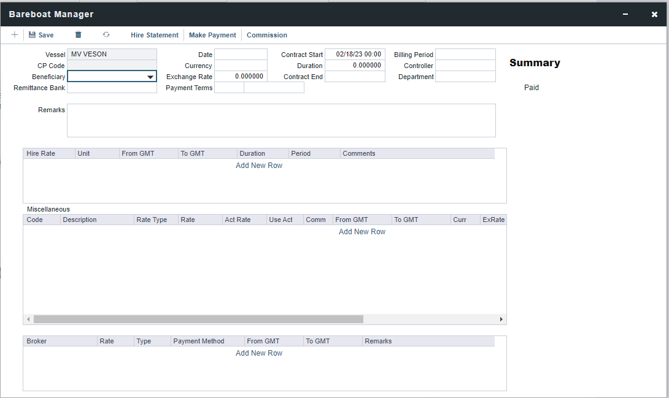
Task: Open the Hire Statement
Action: [155, 35]
